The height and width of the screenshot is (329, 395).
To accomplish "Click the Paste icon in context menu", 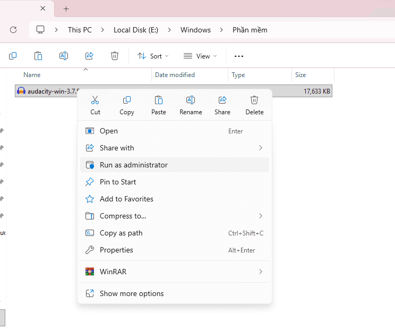I will 159,100.
